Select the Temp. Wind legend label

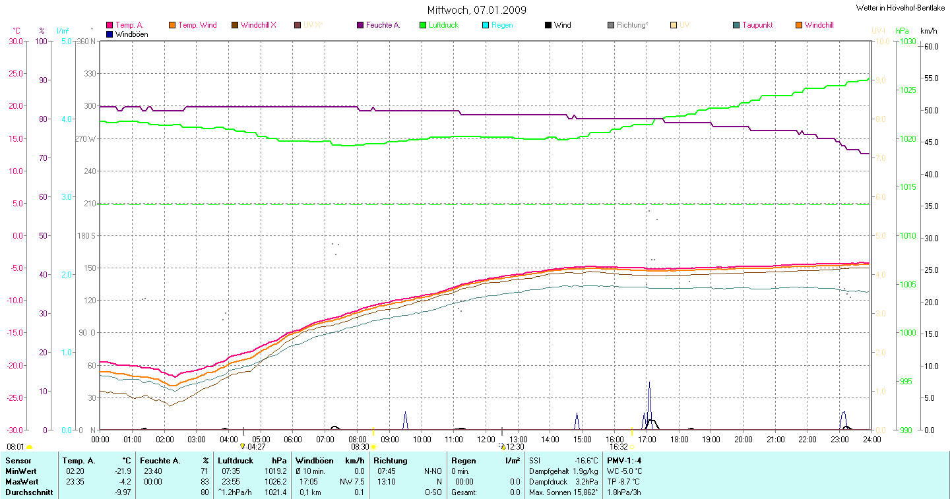pyautogui.click(x=197, y=25)
